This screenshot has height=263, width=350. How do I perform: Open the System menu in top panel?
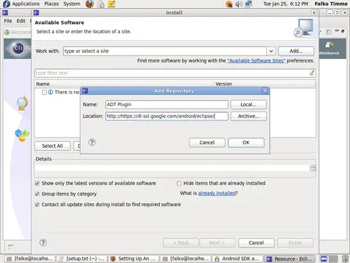click(72, 4)
